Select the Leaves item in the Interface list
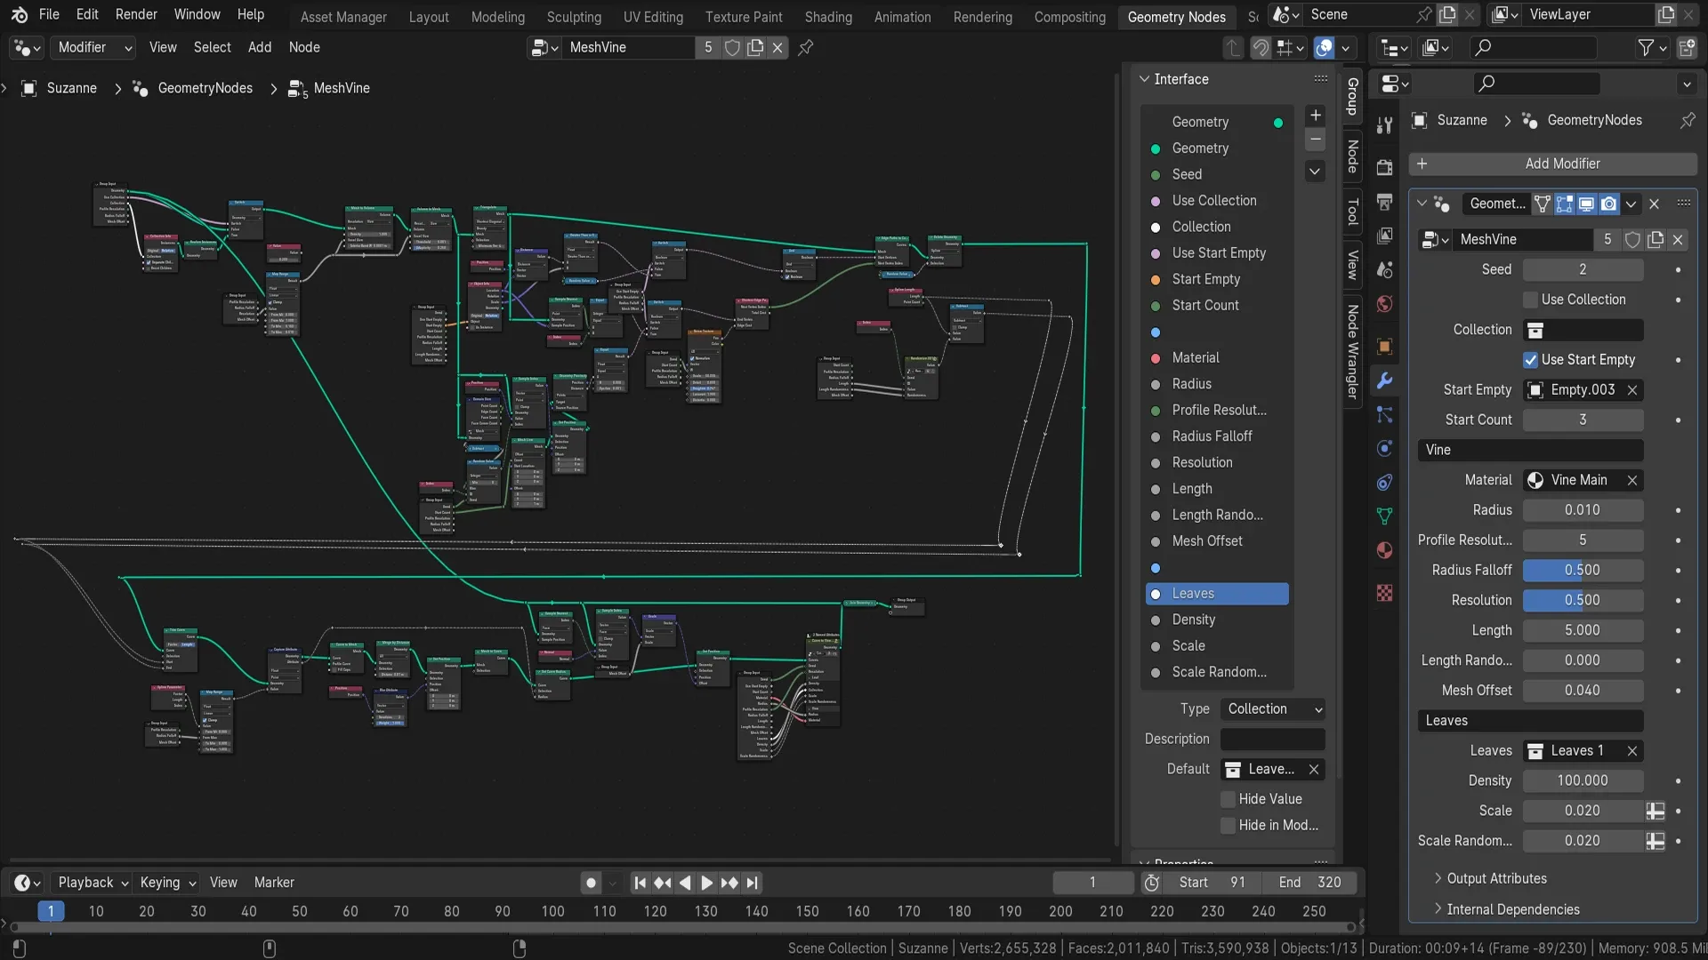 [1216, 594]
